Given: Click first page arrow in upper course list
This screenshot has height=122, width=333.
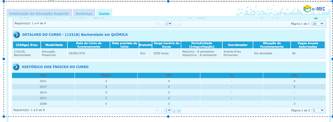Looking at the screenshot, I should [x=158, y=24].
